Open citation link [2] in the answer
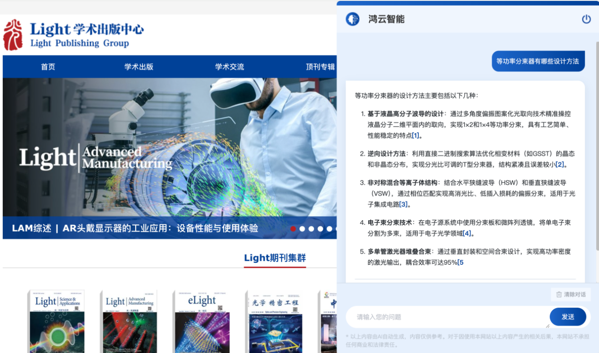 560,164
